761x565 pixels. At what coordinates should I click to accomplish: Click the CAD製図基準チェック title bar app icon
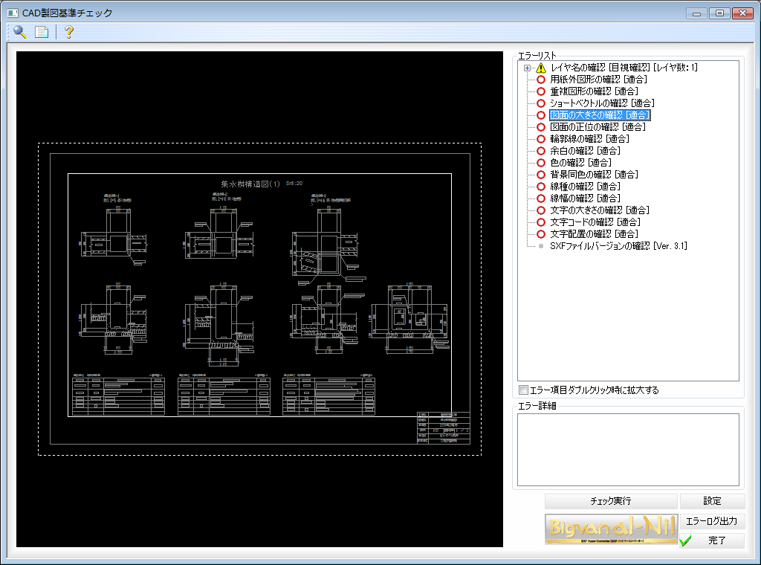(13, 13)
